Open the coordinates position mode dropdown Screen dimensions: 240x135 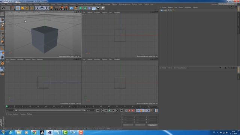click(128, 125)
